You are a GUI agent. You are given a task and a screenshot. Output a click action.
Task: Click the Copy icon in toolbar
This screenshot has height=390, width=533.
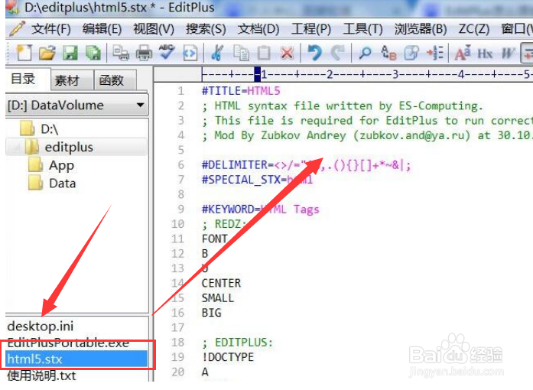click(x=241, y=53)
